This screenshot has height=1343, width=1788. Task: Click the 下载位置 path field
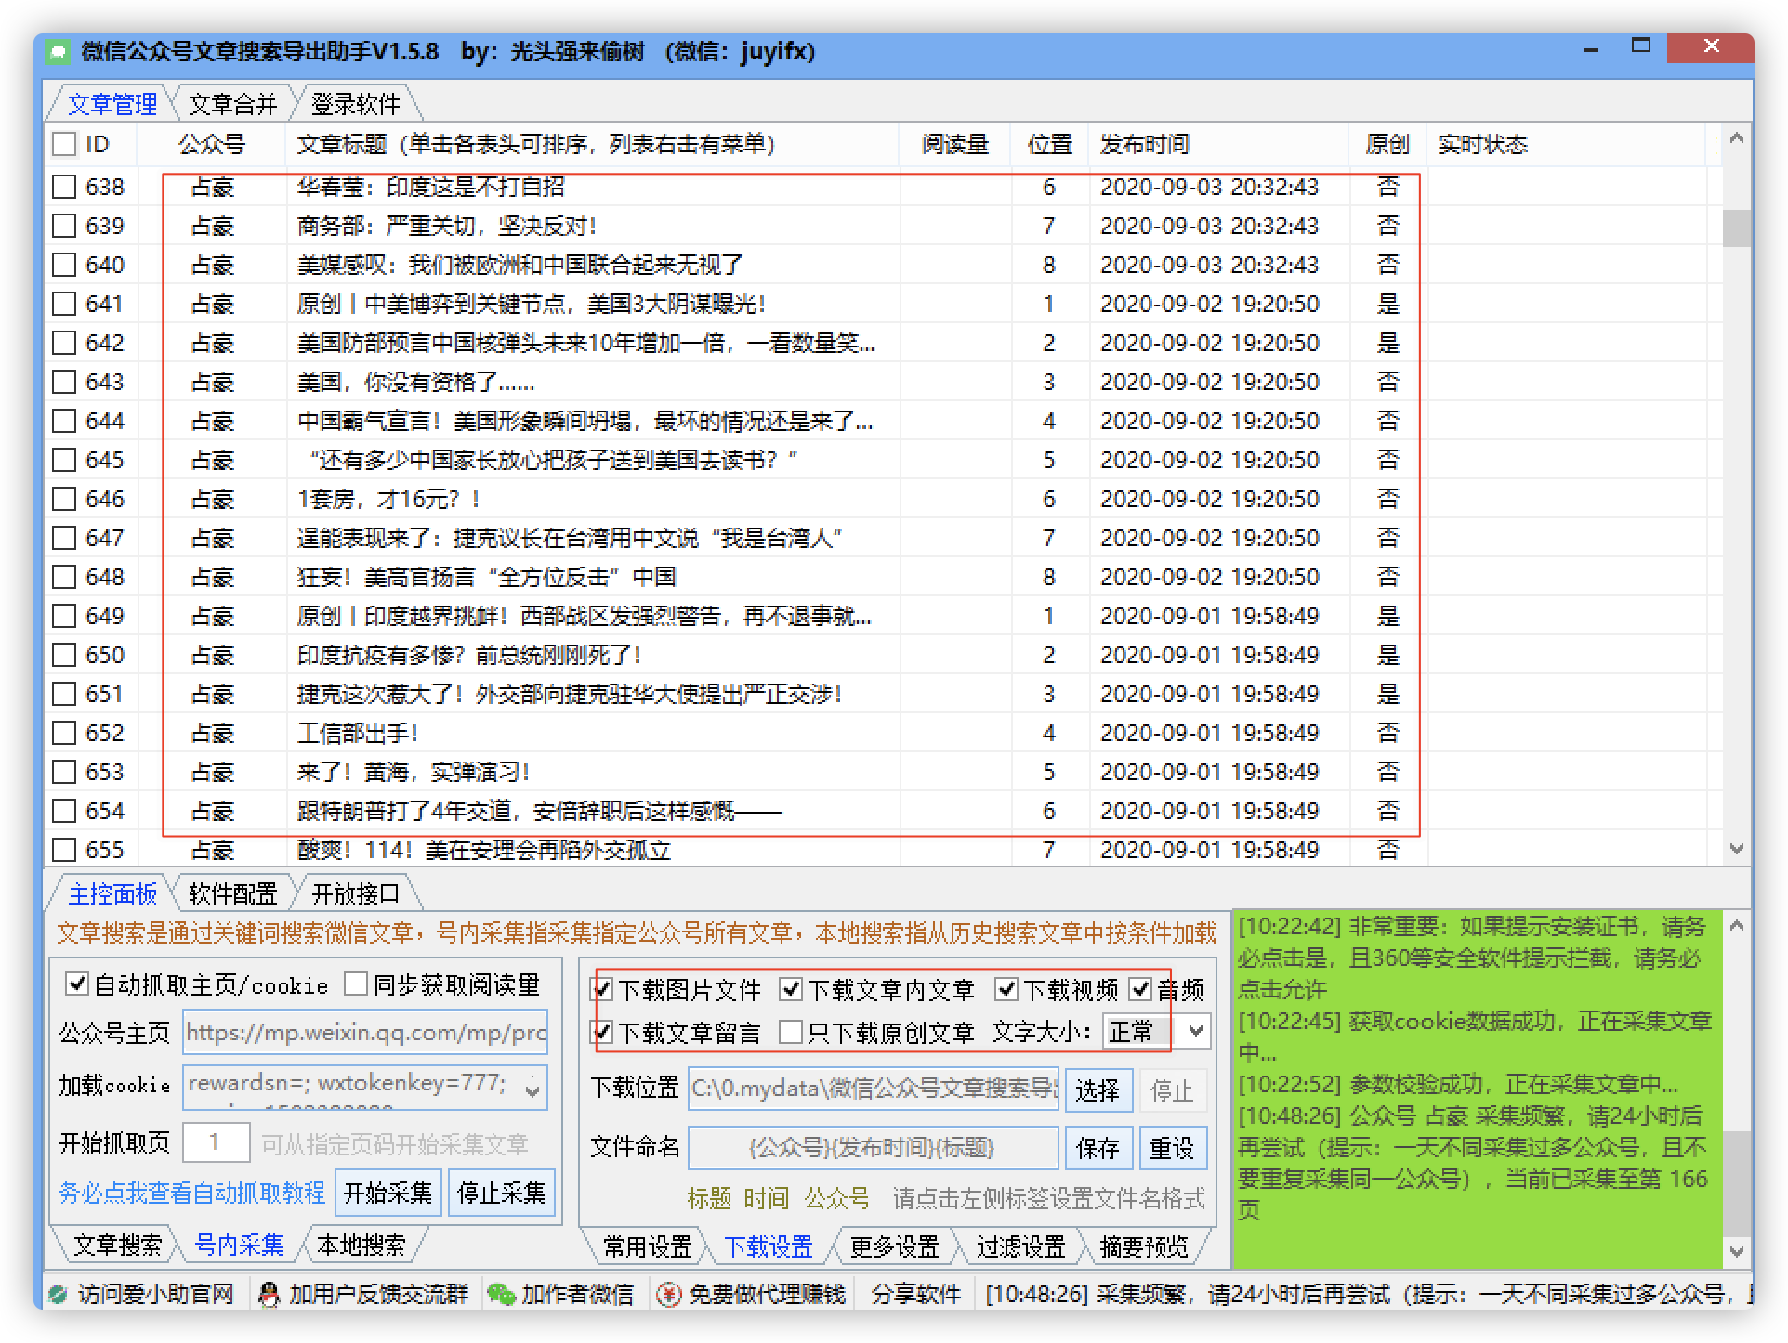[873, 1089]
